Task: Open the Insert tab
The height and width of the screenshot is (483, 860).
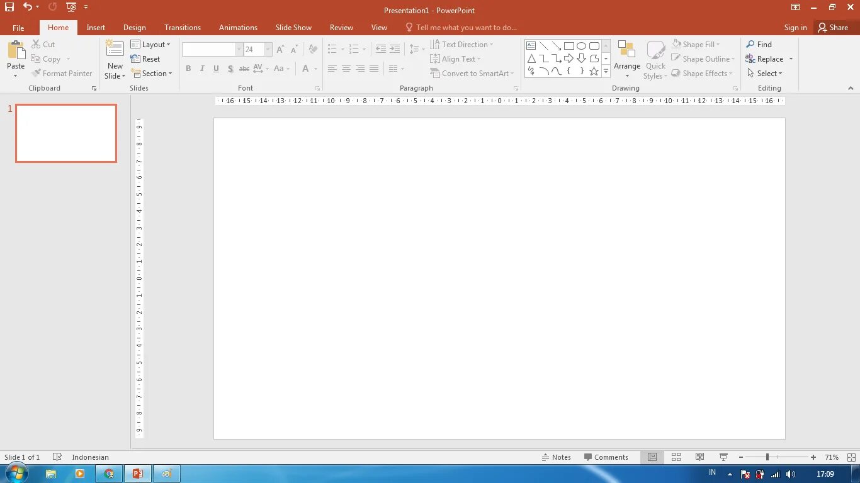Action: pyautogui.click(x=96, y=28)
